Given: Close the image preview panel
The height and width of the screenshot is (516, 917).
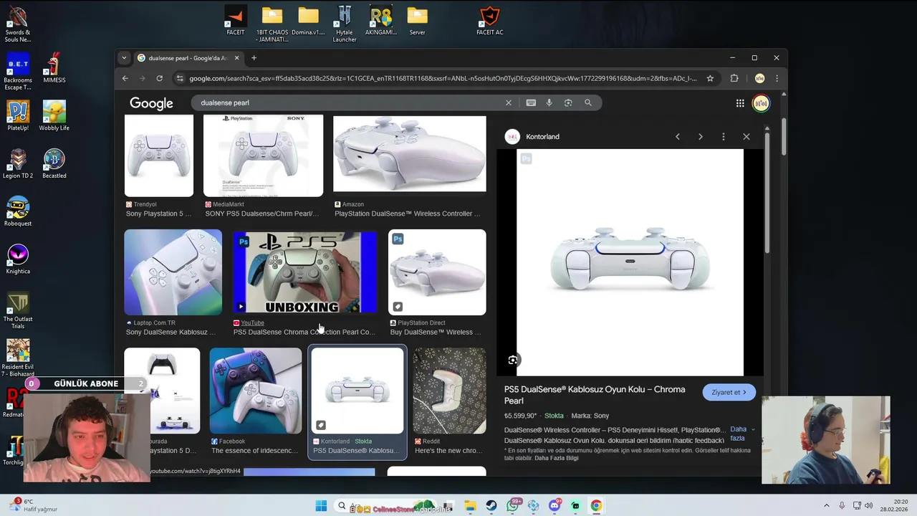Looking at the screenshot, I should (x=746, y=137).
